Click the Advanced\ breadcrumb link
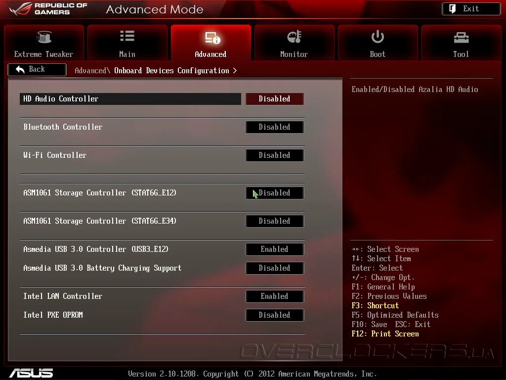Screen dimensions: 506x380 click(92, 70)
